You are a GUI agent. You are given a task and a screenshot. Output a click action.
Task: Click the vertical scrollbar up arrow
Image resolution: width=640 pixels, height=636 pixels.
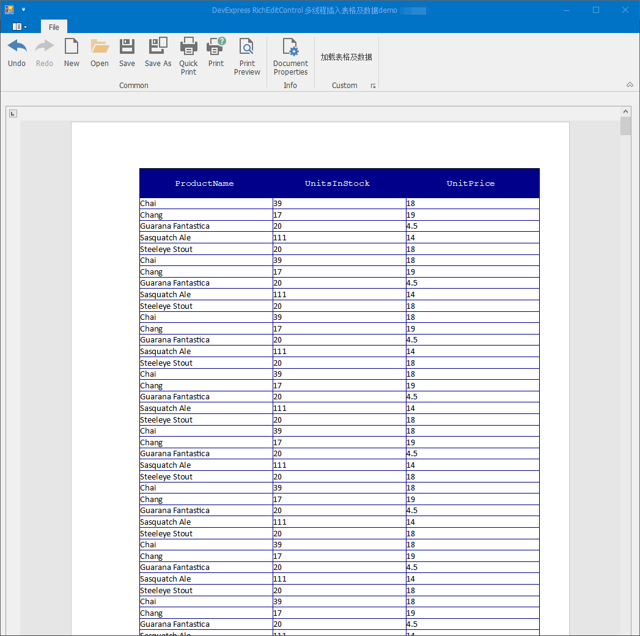pos(625,111)
